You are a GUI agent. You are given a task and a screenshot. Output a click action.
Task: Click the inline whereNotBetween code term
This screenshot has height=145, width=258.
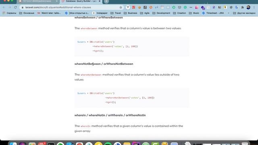coord(91,75)
